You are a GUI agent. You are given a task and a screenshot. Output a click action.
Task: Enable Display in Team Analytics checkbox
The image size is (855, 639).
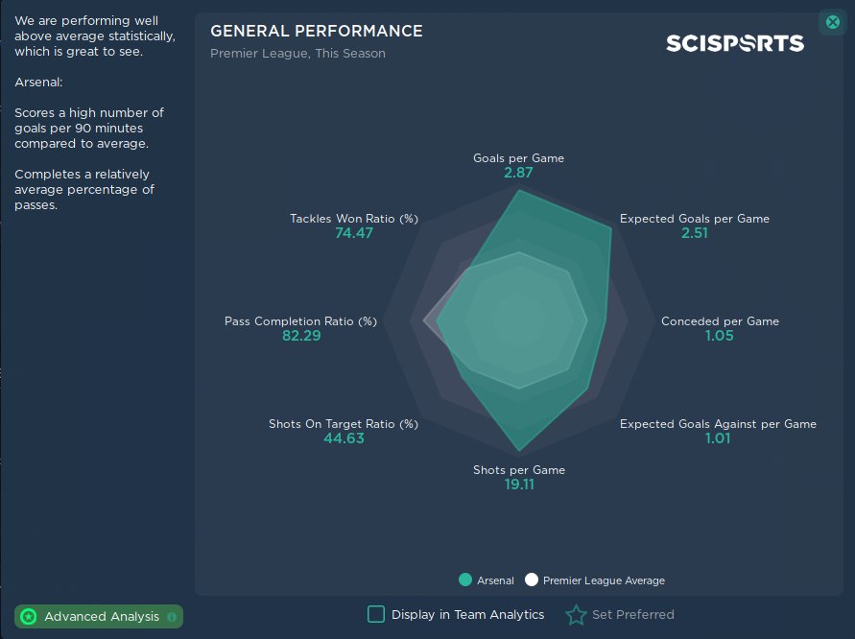(376, 614)
